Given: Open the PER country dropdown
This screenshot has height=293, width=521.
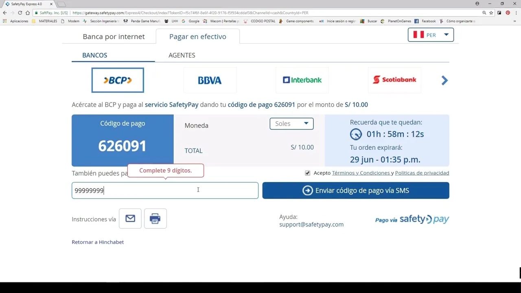Looking at the screenshot, I should pos(431,35).
